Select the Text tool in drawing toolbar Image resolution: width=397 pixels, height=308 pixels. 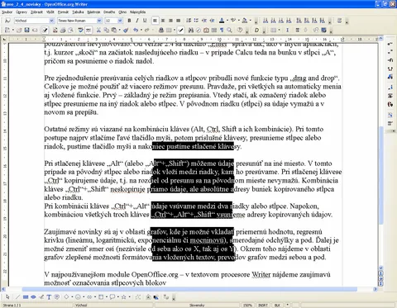[49, 297]
